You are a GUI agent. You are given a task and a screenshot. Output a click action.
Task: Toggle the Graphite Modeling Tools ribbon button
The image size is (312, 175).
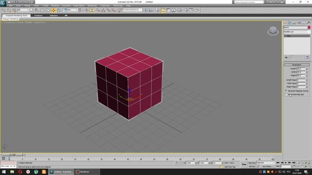[x=163, y=10]
